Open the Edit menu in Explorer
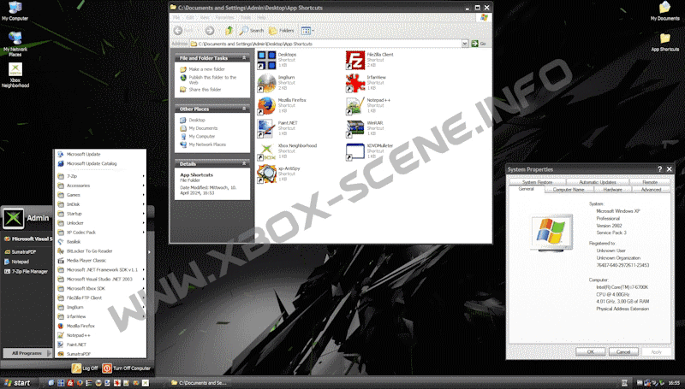The width and height of the screenshot is (685, 389). pos(190,18)
